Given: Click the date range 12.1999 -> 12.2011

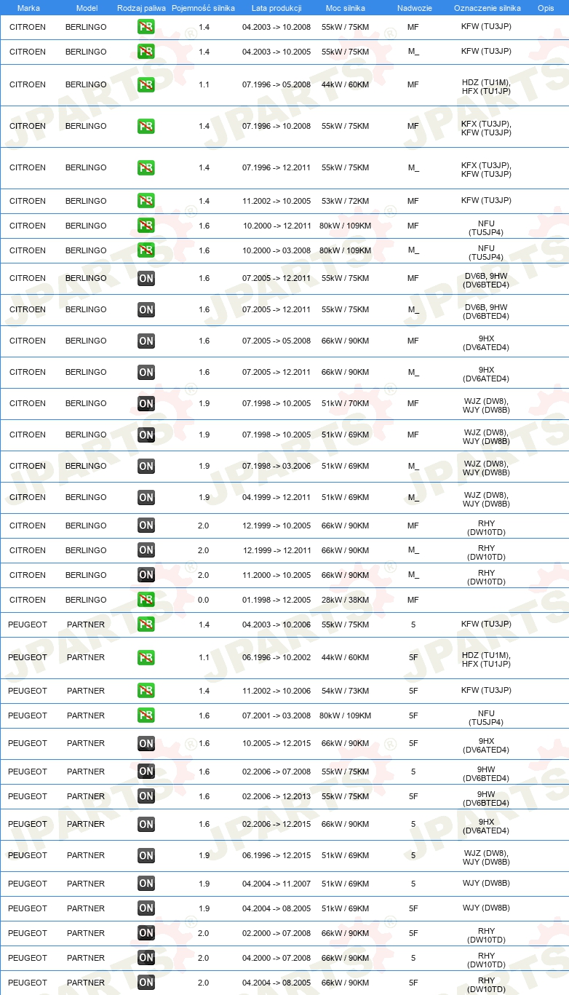Looking at the screenshot, I should (276, 550).
